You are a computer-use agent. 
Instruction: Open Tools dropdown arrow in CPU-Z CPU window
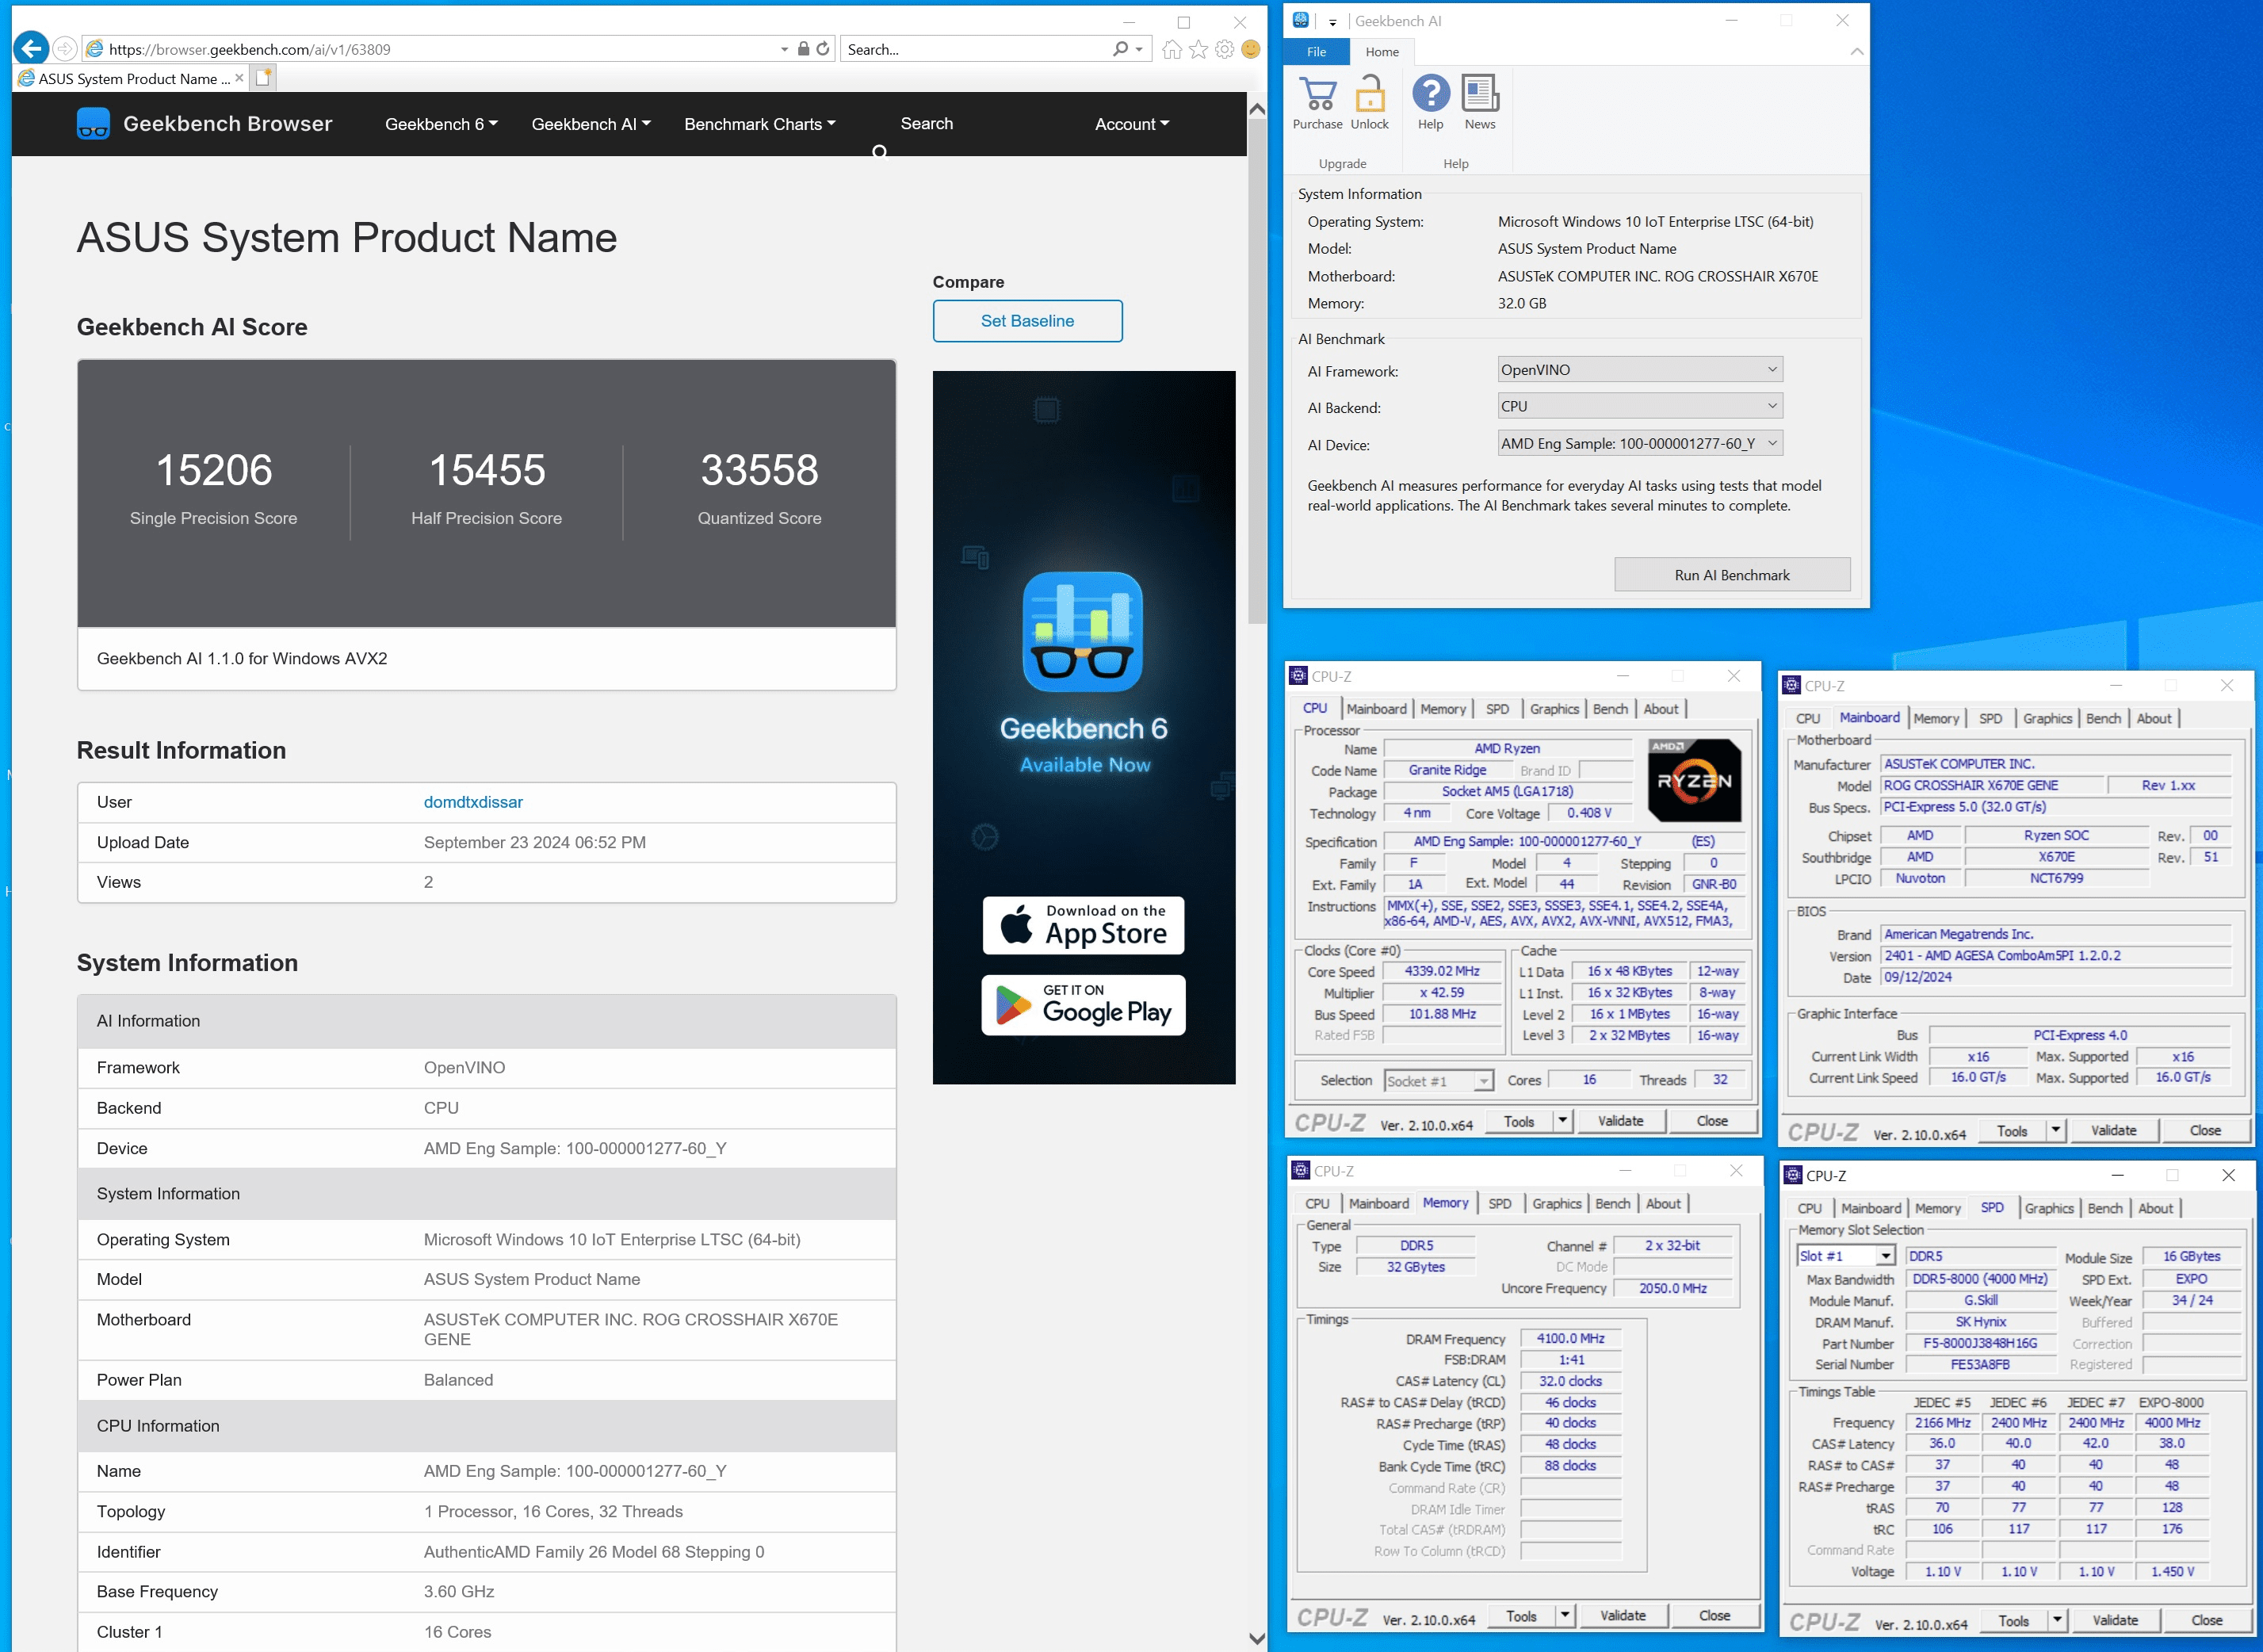click(1562, 1121)
